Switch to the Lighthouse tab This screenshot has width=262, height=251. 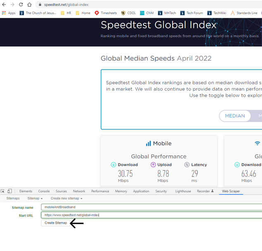click(x=183, y=191)
